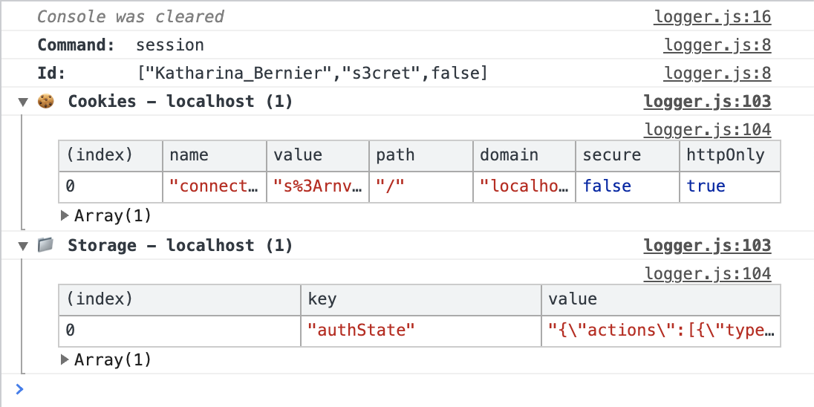814x407 pixels.
Task: Click the cookie icon beside Cookies group
Action: (x=46, y=102)
